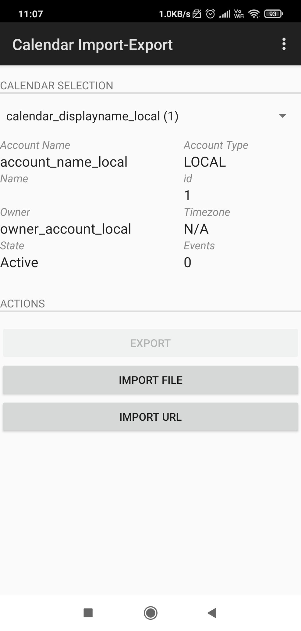
Task: Tap the Wi-Fi signal status icon
Action: click(254, 14)
